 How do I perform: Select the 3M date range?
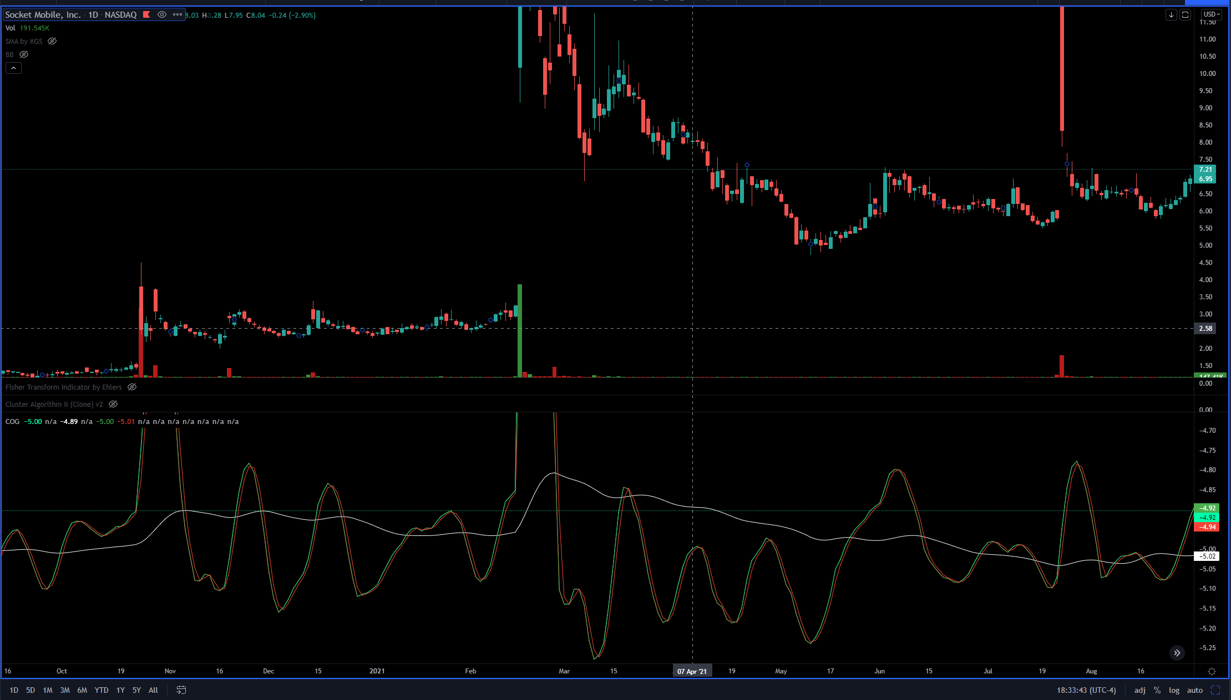pyautogui.click(x=65, y=690)
